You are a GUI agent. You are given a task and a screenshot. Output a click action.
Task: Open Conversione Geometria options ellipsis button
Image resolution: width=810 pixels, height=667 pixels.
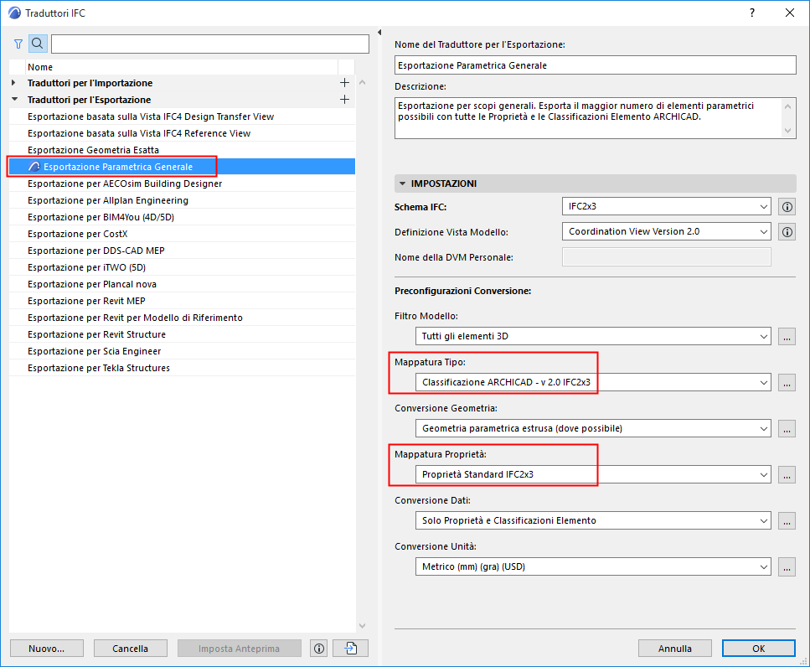(x=787, y=429)
